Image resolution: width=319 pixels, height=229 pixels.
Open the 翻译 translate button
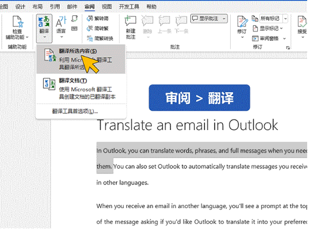(x=44, y=28)
